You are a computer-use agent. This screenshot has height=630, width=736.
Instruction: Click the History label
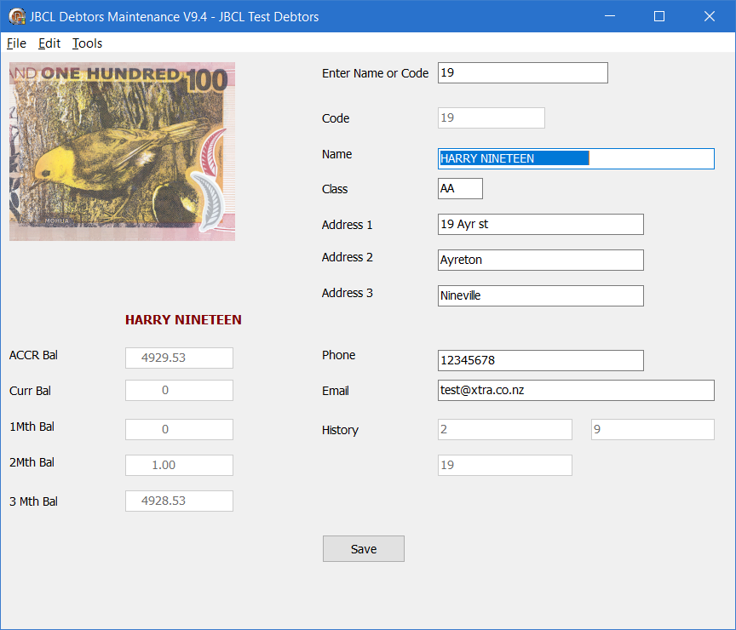(340, 430)
